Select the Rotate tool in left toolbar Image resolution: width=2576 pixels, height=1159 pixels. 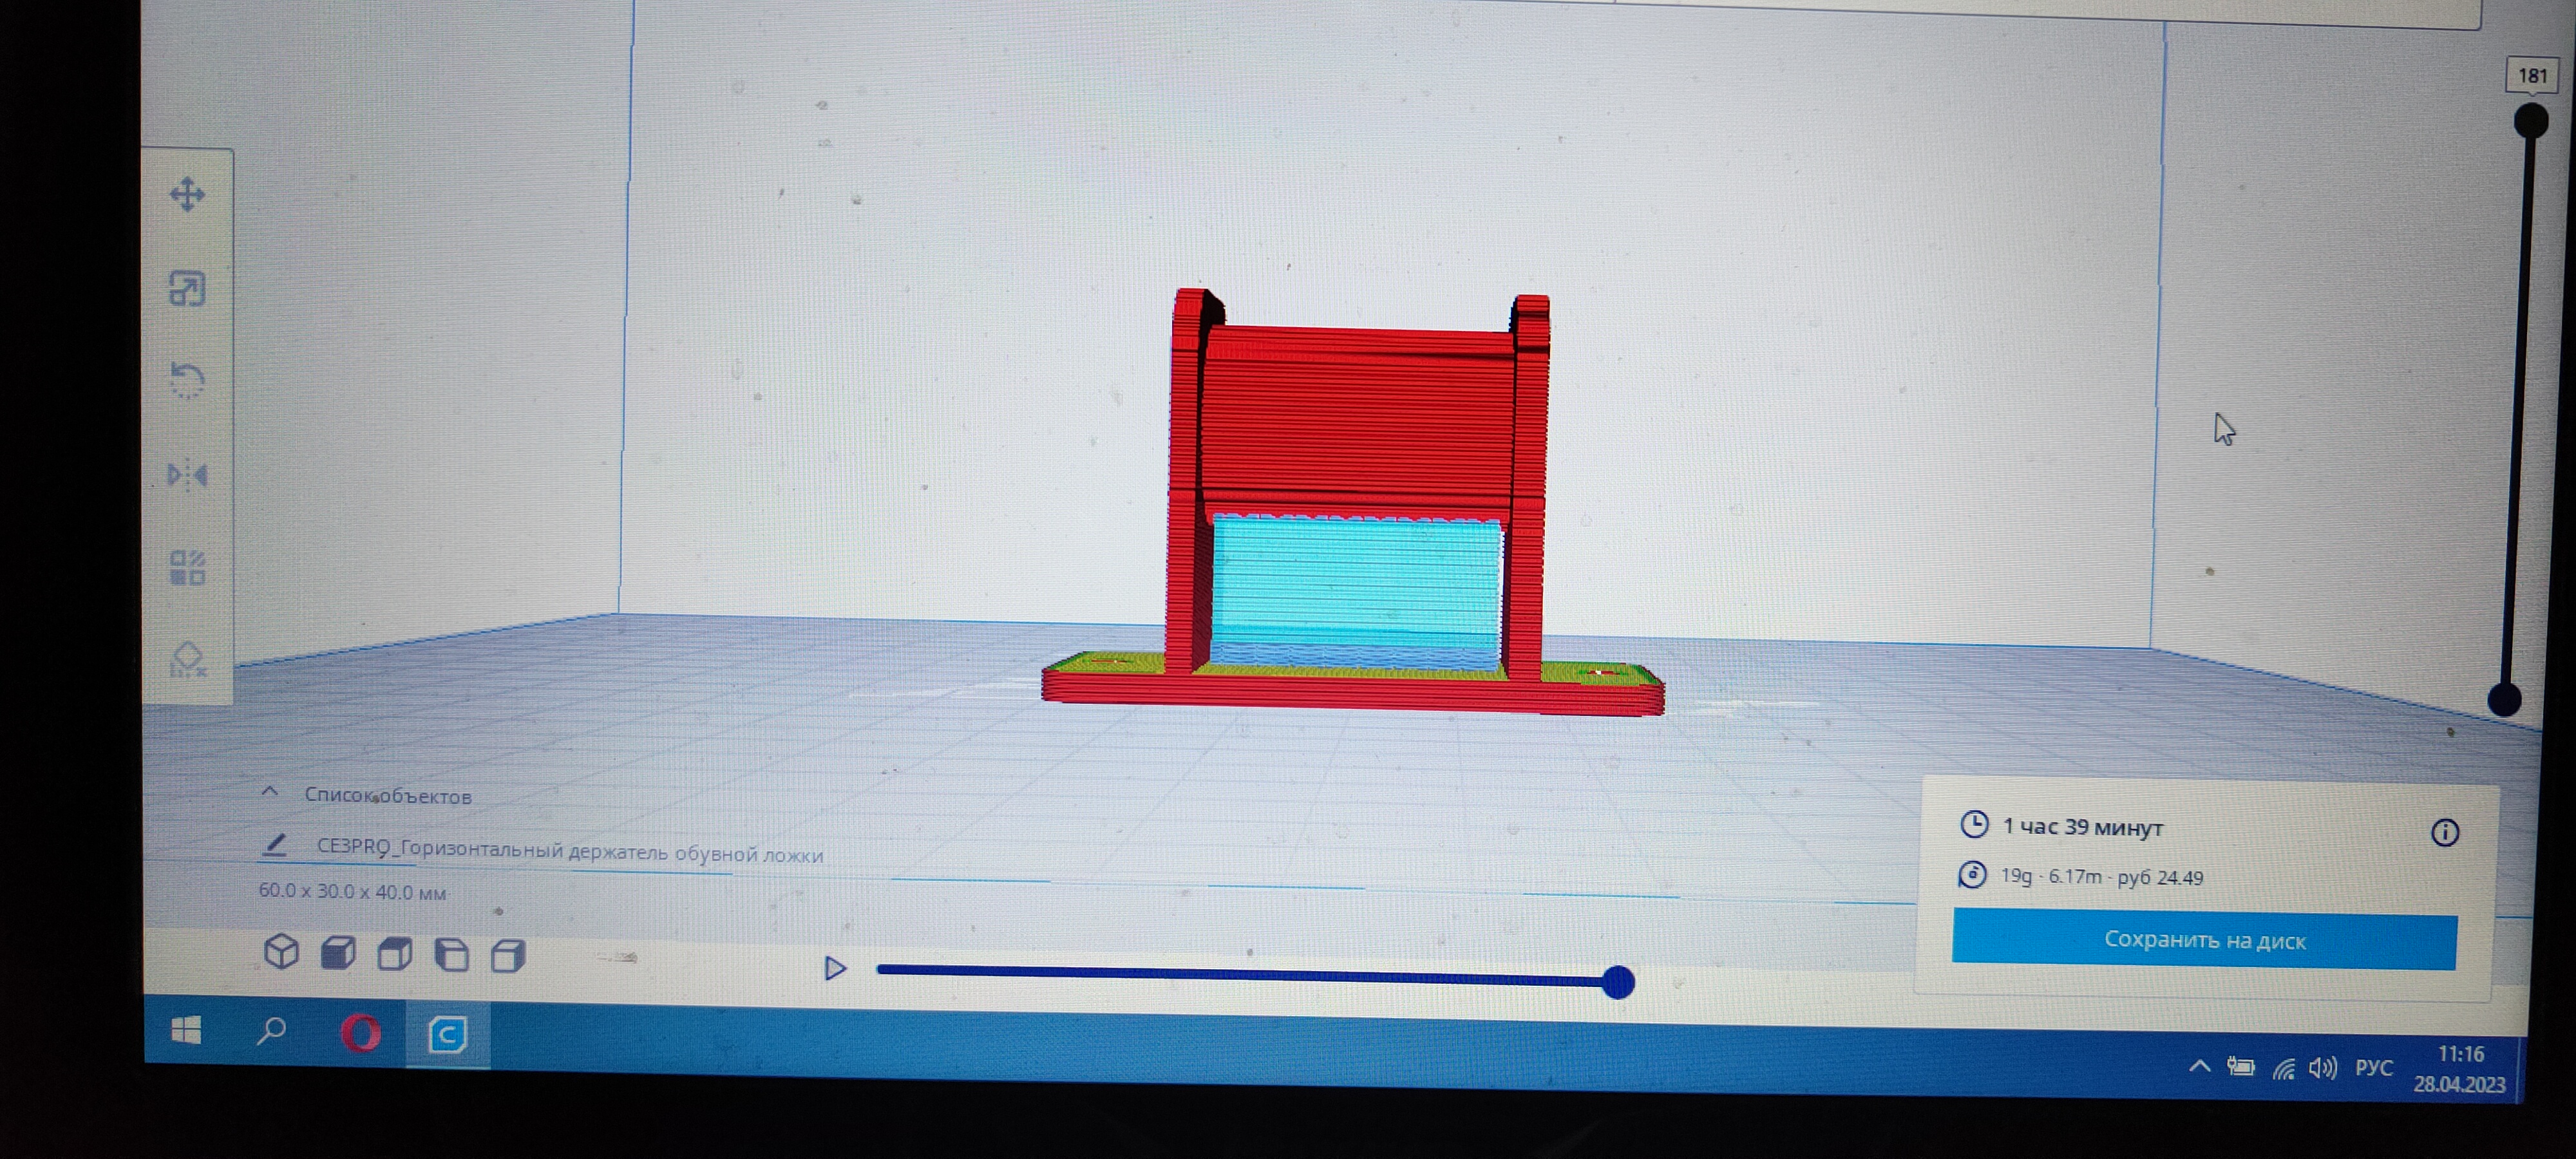[x=187, y=381]
